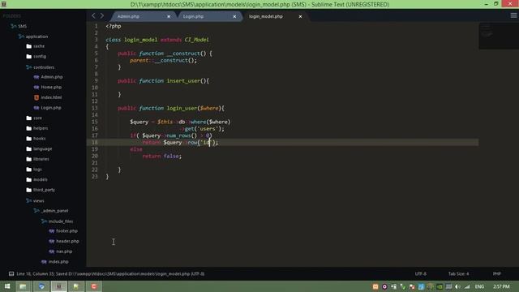Expand the third_party folder
The height and width of the screenshot is (292, 519).
pos(44,190)
